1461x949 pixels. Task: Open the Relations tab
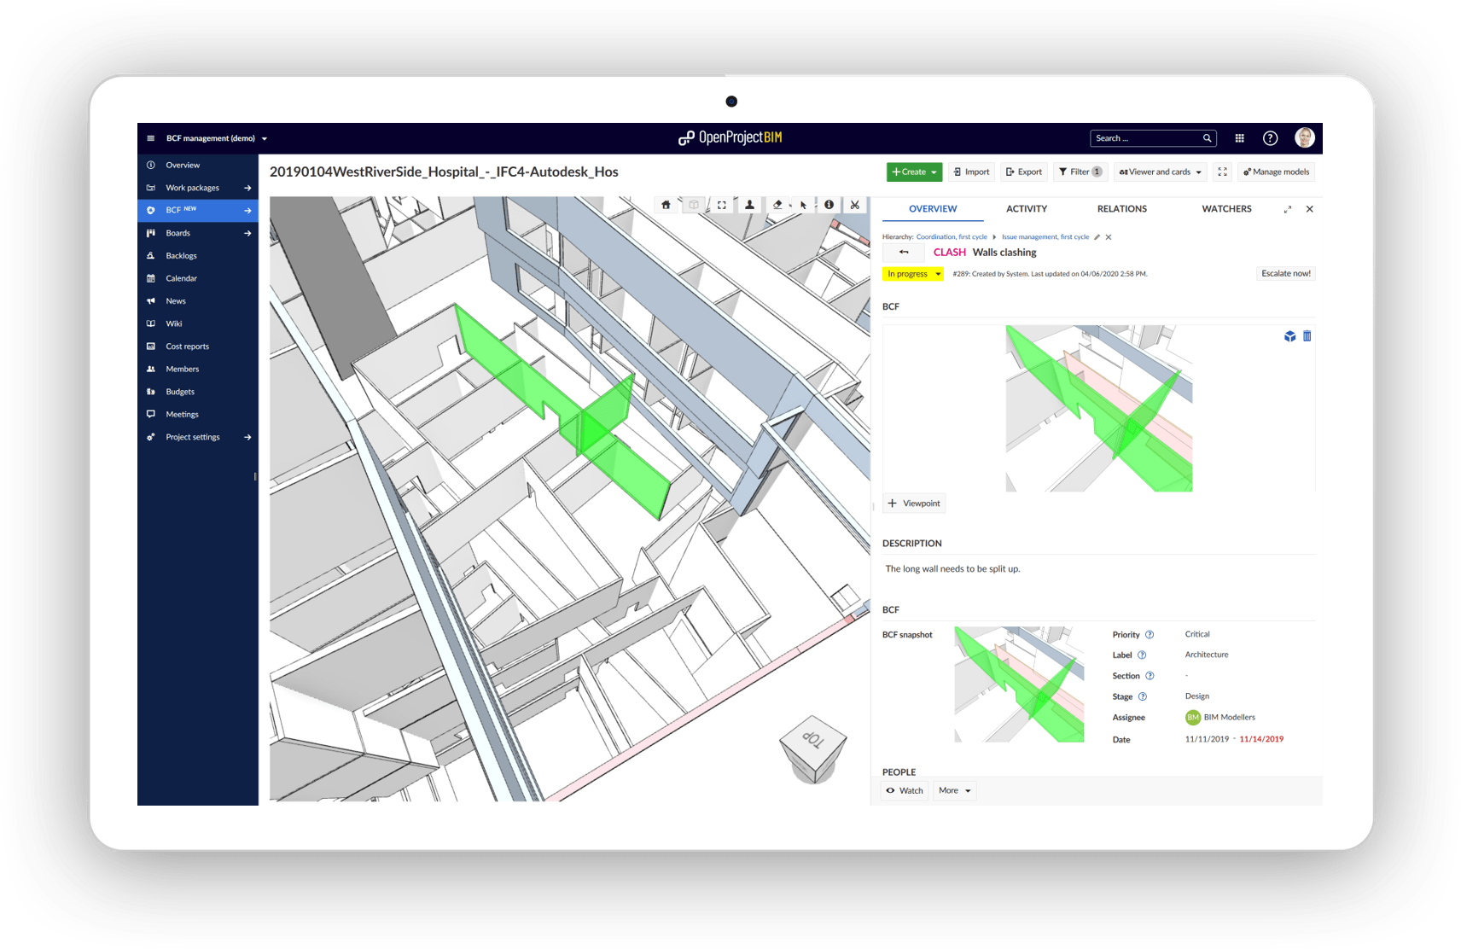[1121, 209]
